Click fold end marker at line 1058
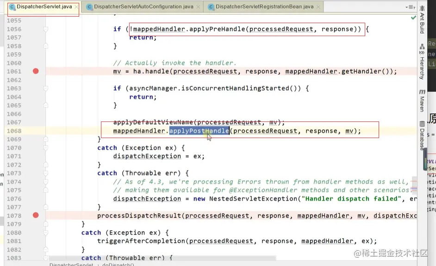 (46, 46)
